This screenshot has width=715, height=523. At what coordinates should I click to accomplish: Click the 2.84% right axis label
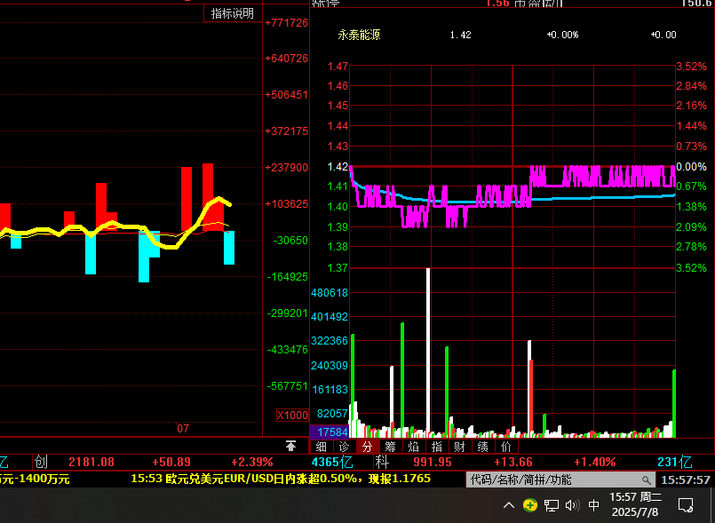click(x=691, y=86)
